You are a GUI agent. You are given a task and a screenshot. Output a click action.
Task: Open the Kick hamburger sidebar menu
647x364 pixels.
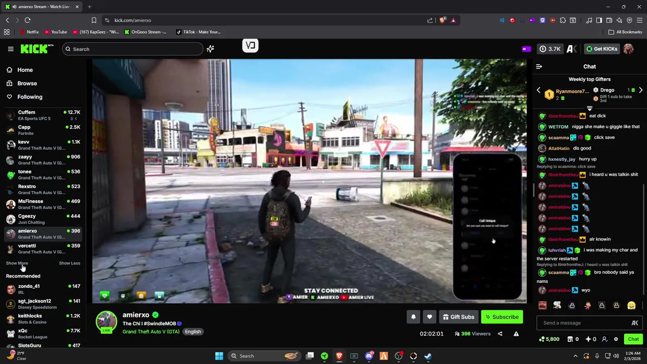click(11, 49)
